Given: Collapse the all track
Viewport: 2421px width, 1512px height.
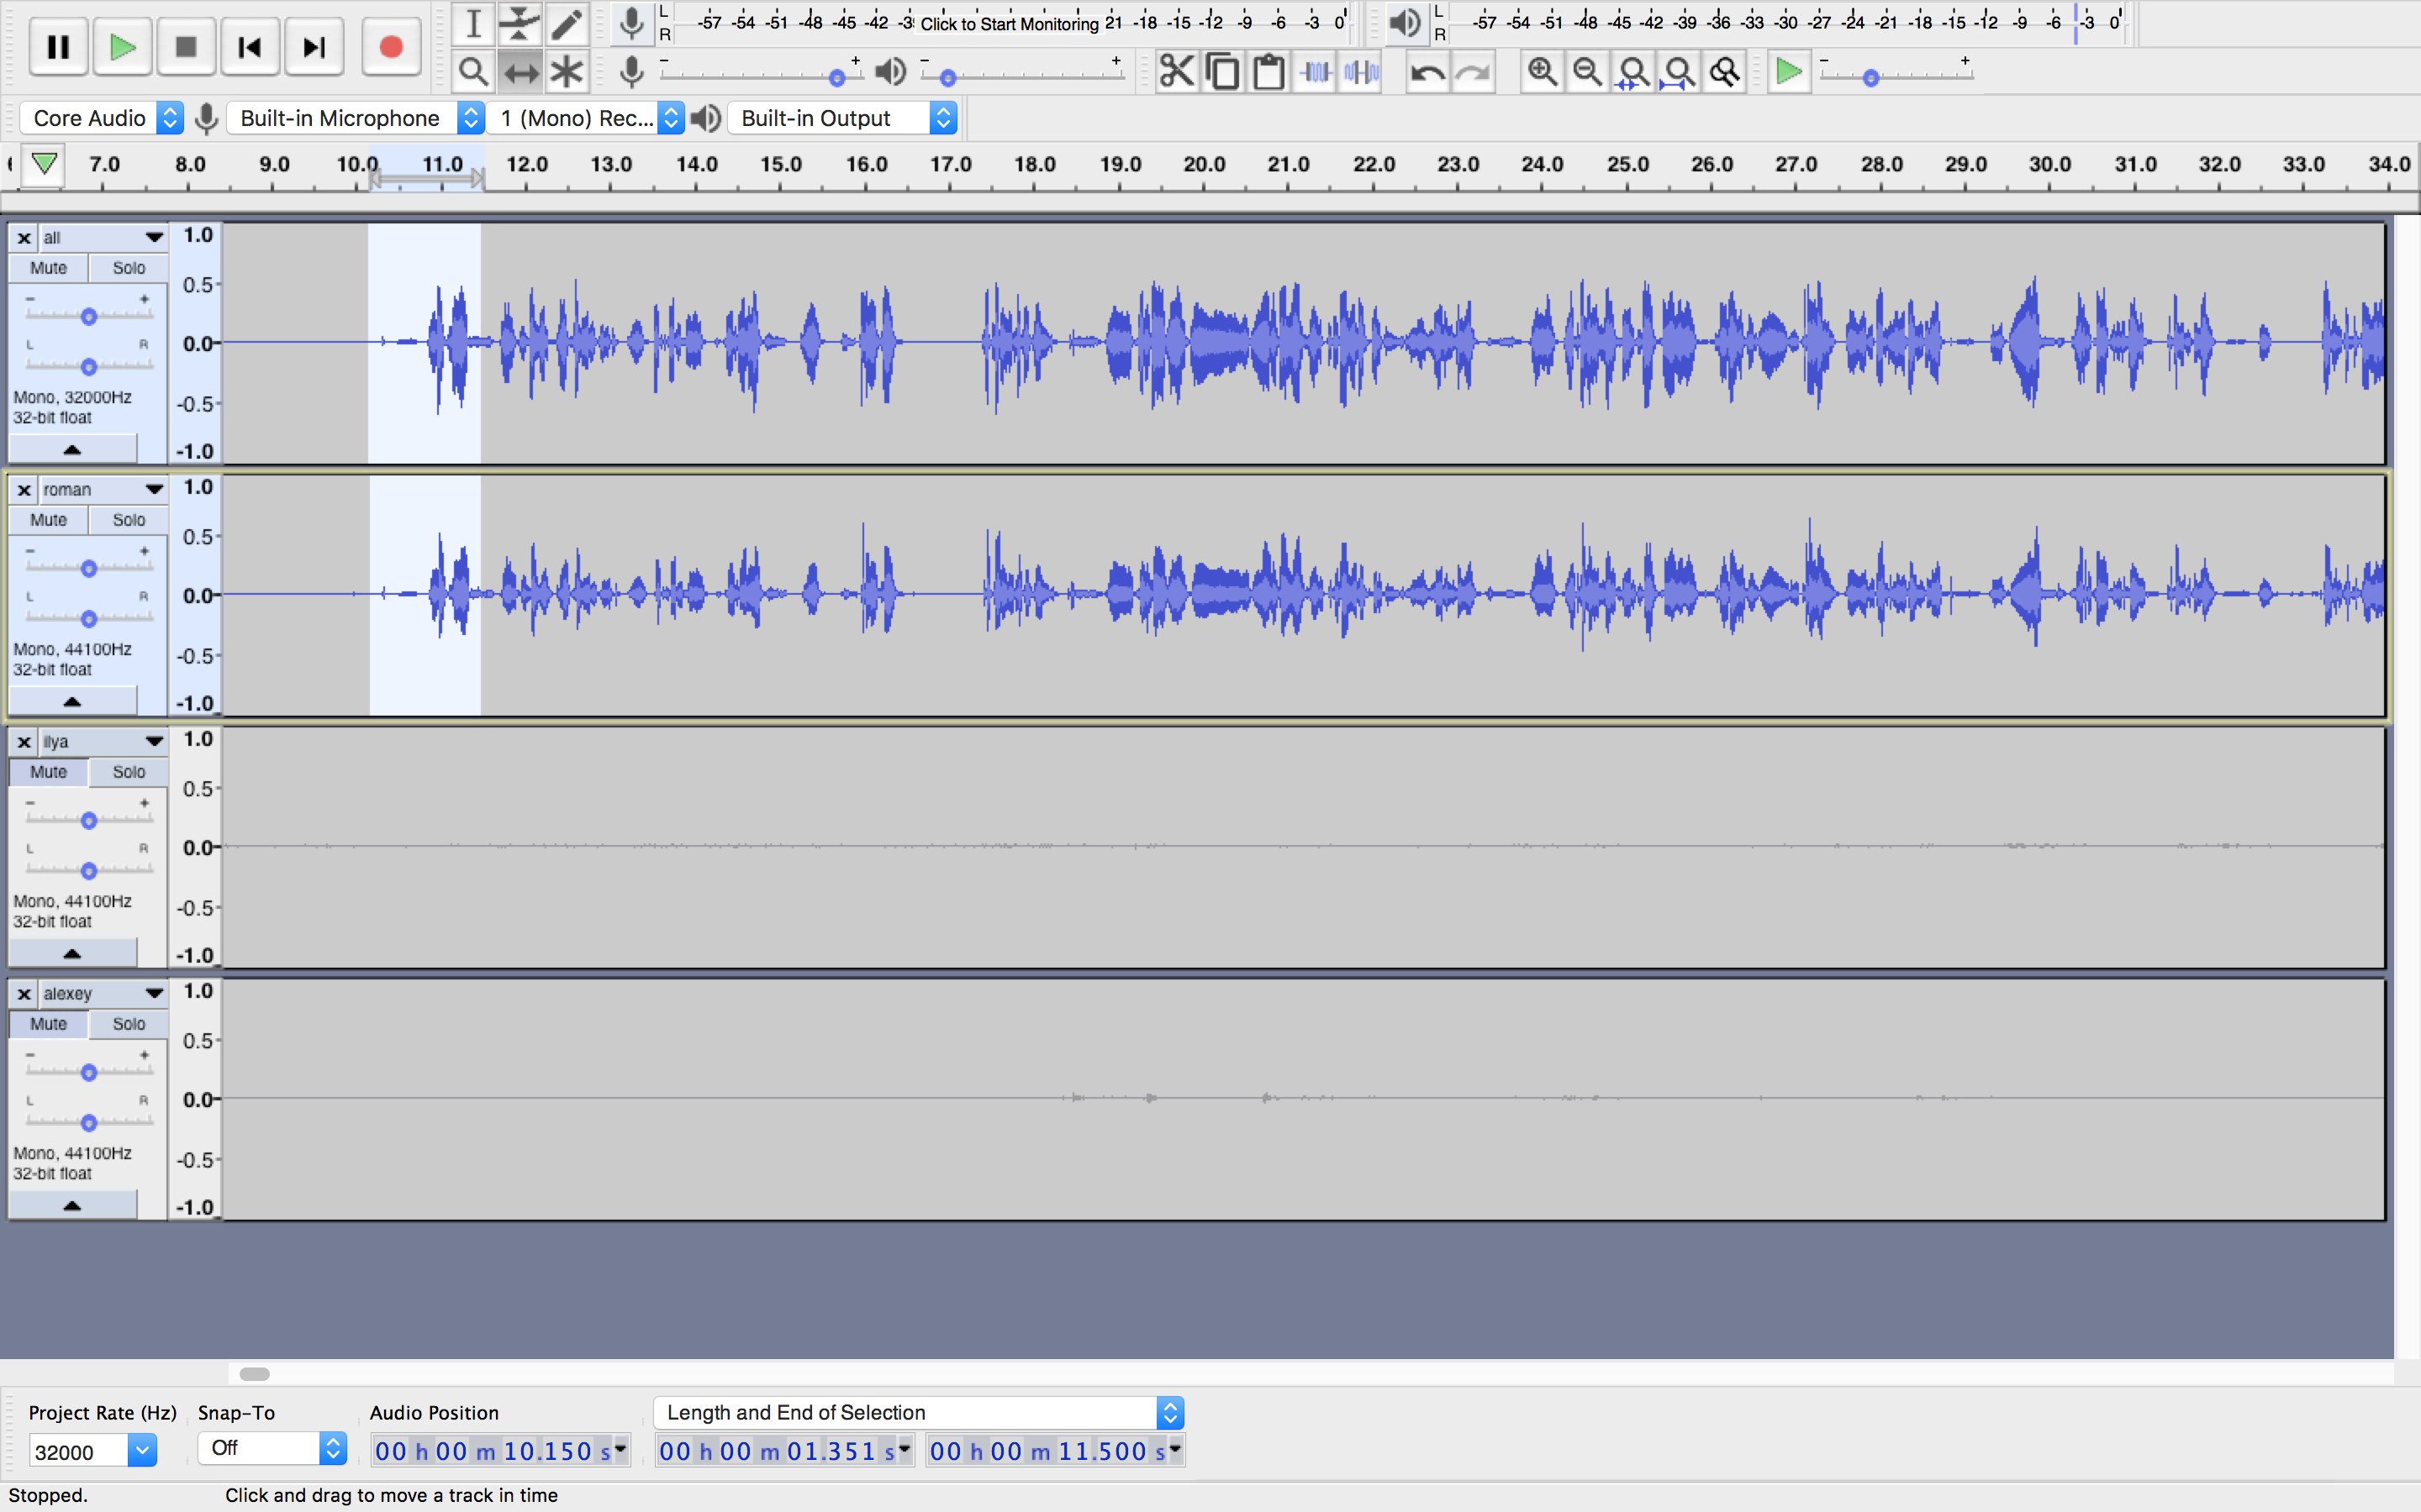Looking at the screenshot, I should pos(72,450).
